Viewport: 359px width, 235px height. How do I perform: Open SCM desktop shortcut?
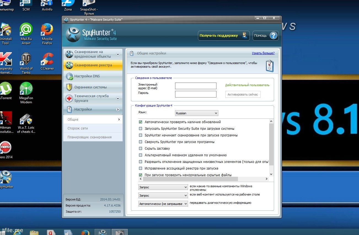pos(26,6)
